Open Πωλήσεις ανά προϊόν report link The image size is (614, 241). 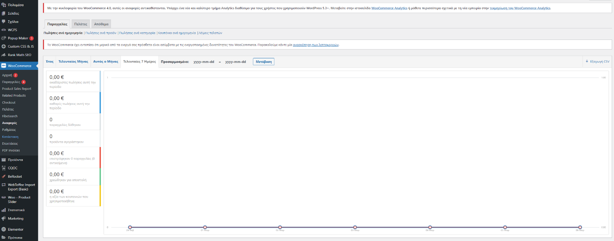[101, 33]
